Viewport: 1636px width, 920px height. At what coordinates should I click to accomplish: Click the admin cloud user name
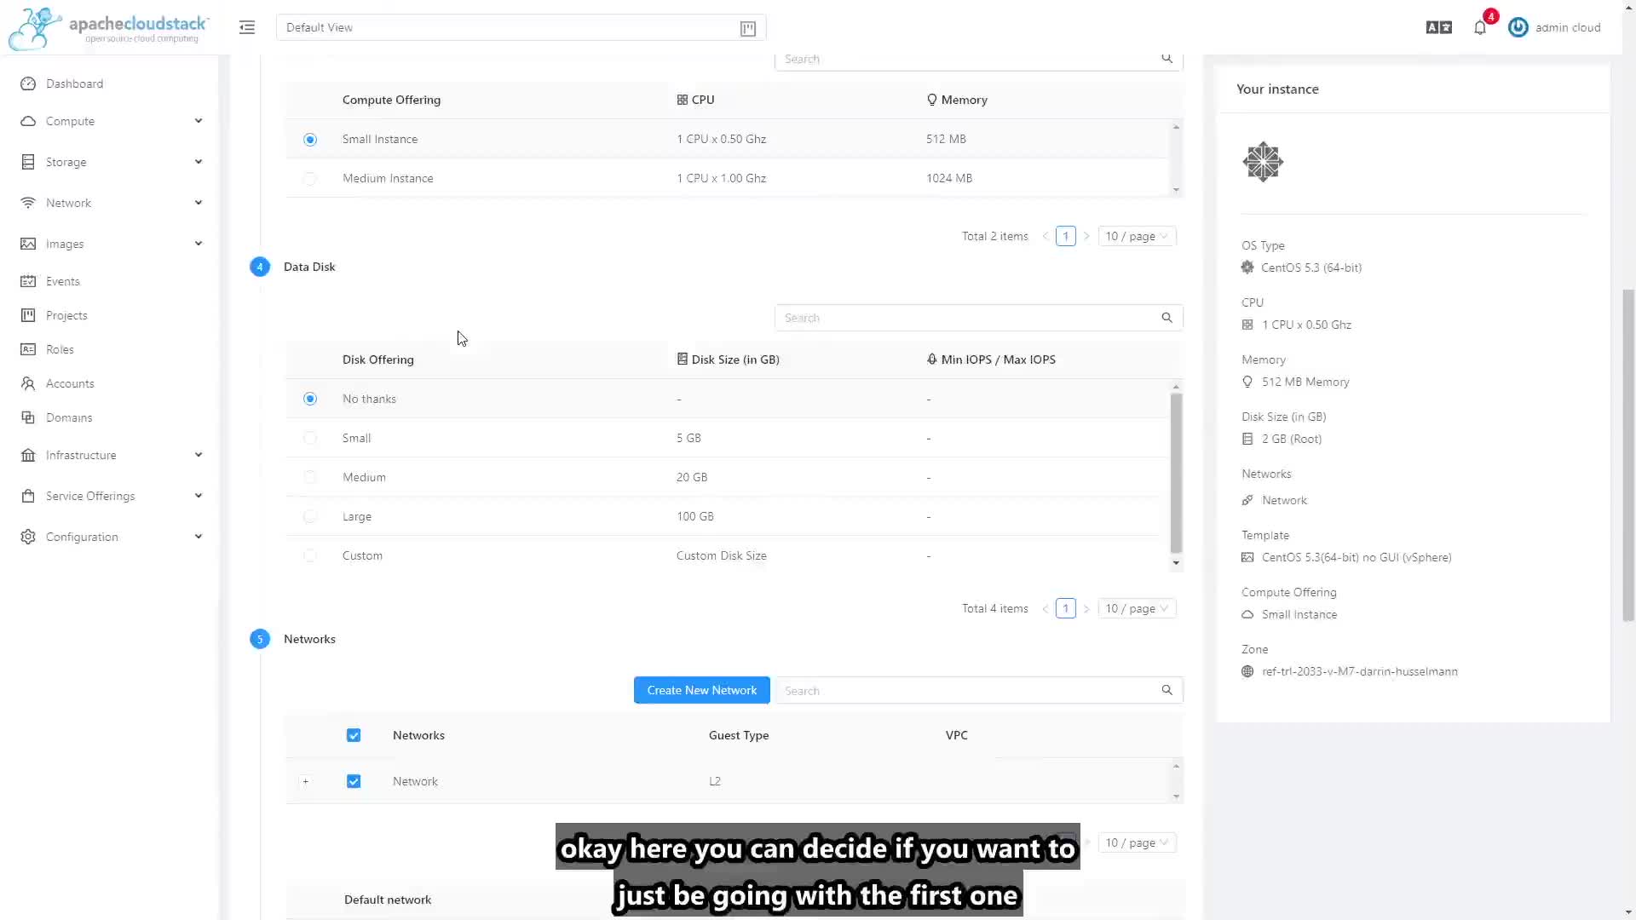point(1568,27)
